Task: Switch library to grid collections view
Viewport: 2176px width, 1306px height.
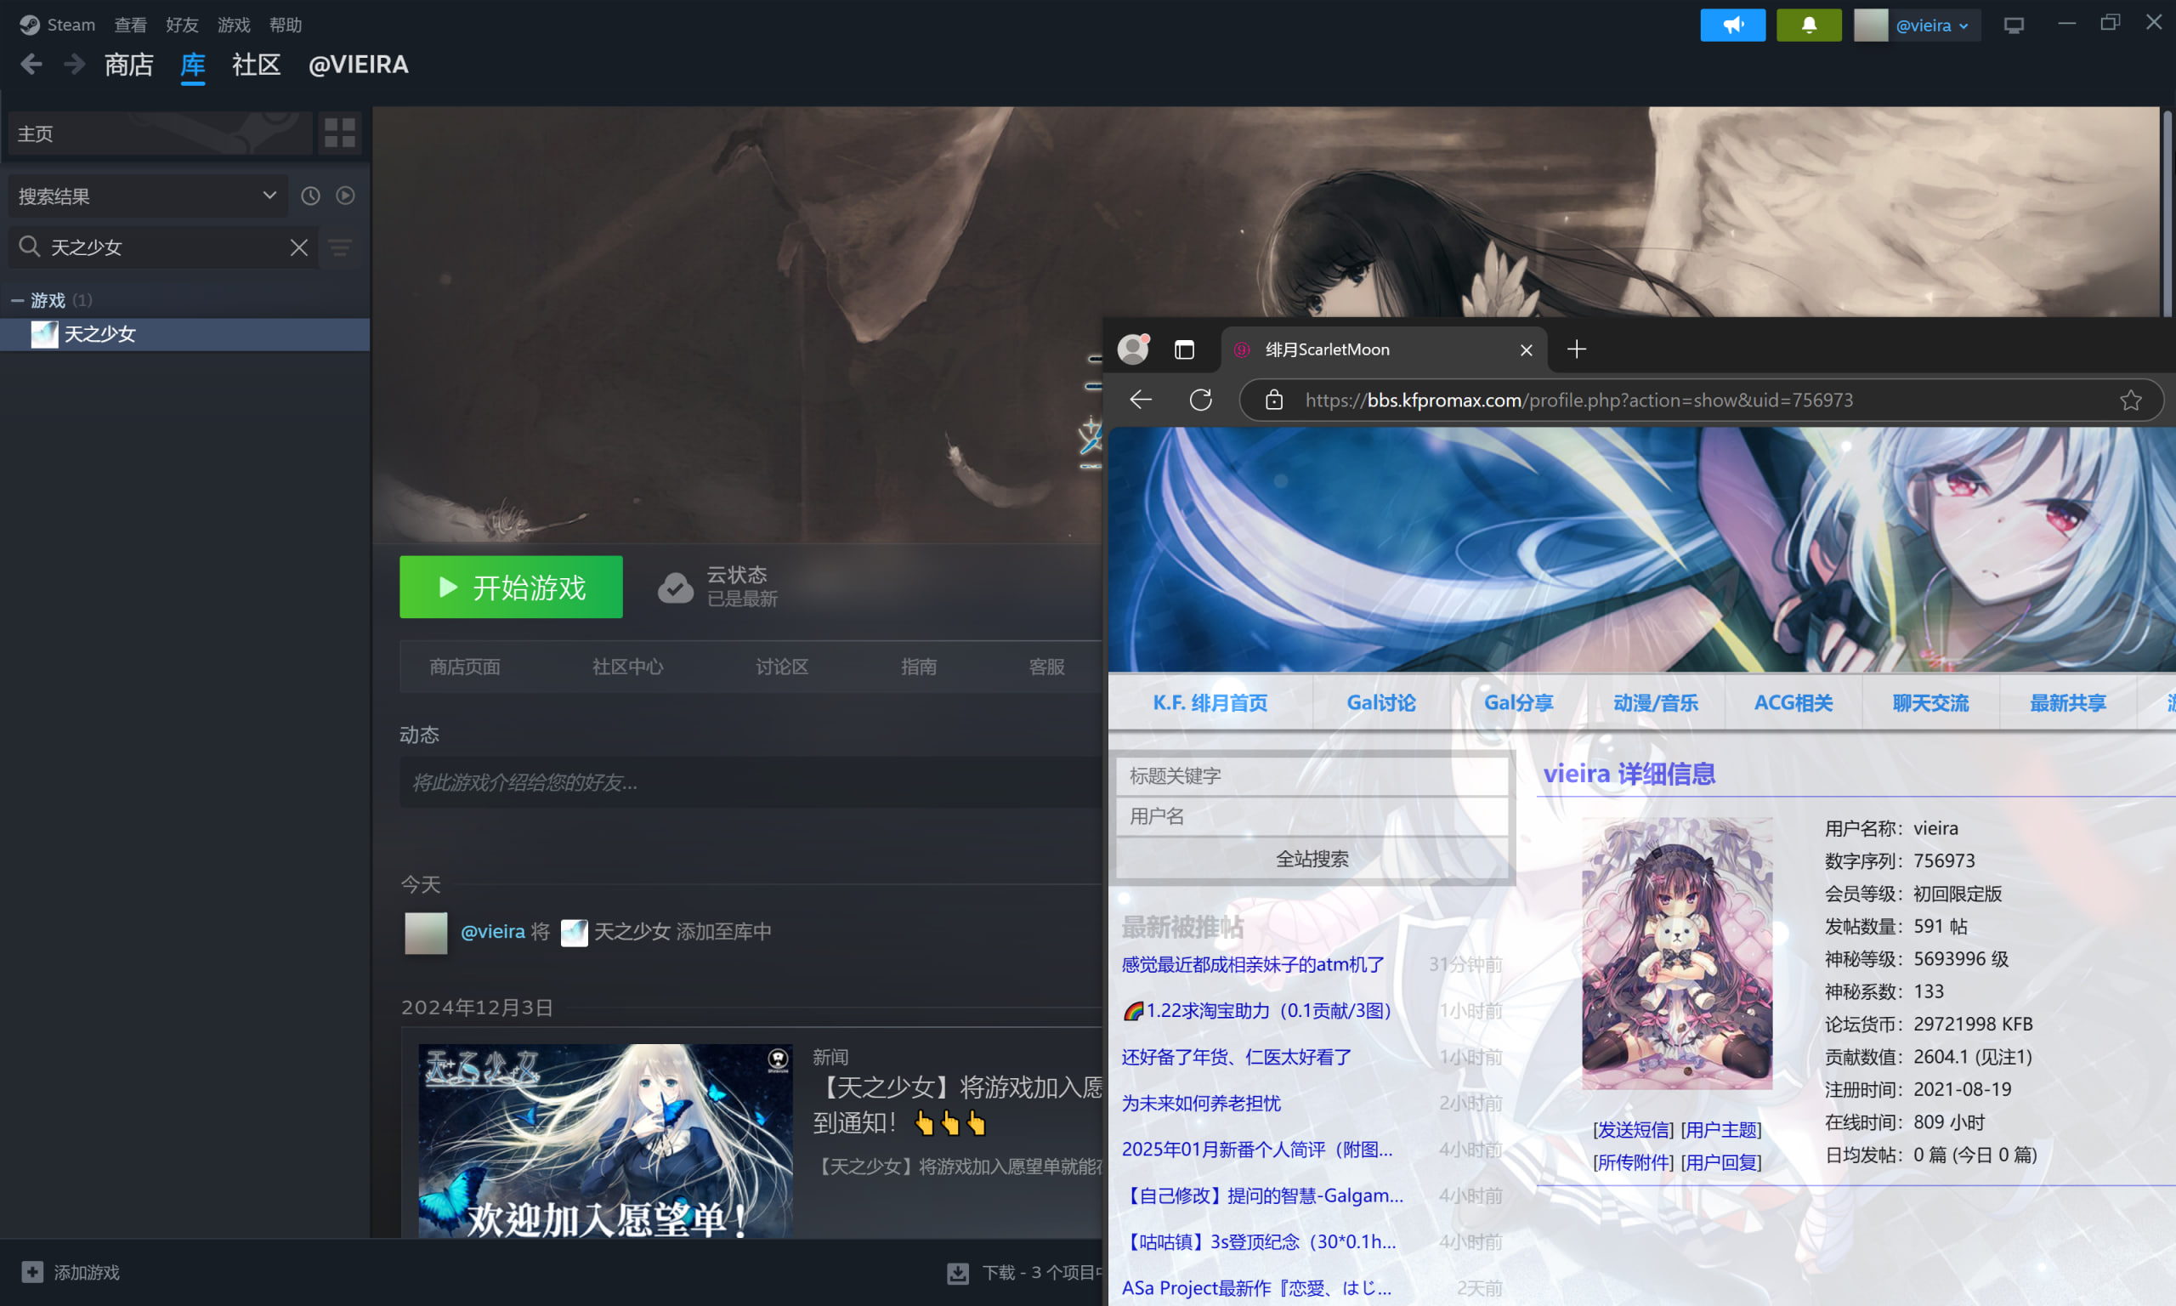Action: pyautogui.click(x=339, y=133)
